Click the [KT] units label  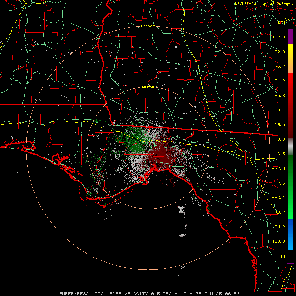click(x=281, y=23)
